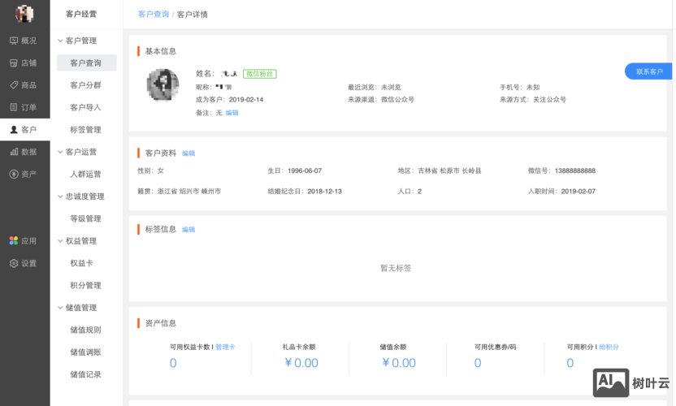Collapse the 客户运营 section chevron
Image resolution: width=676 pixels, height=406 pixels.
[60, 152]
